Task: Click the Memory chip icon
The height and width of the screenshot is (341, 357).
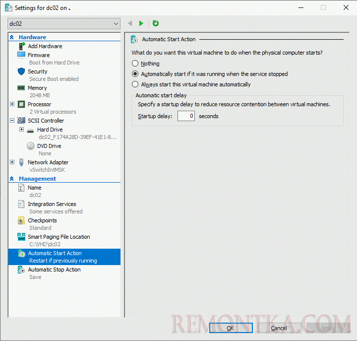Action: coord(21,88)
